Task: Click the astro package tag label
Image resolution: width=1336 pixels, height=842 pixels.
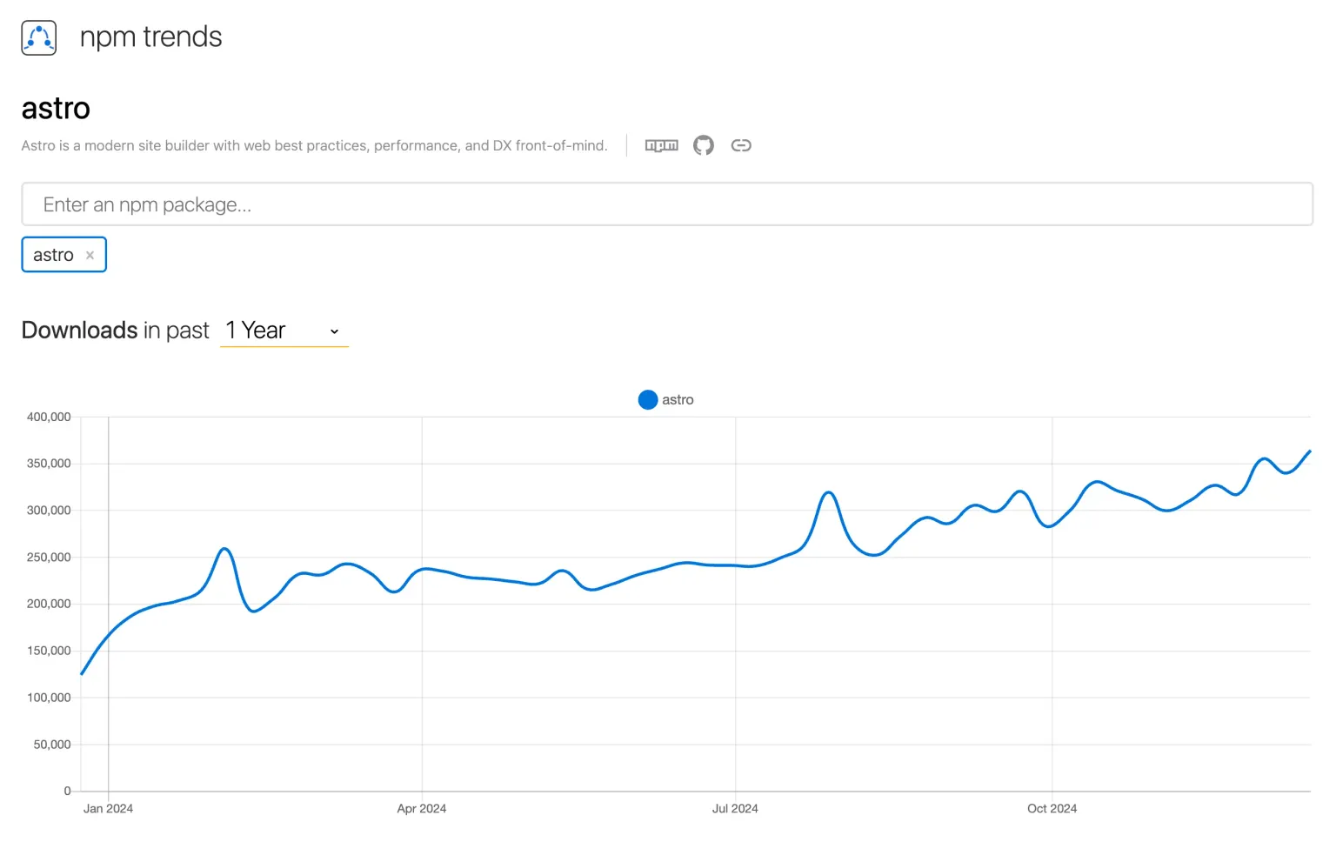Action: click(53, 256)
